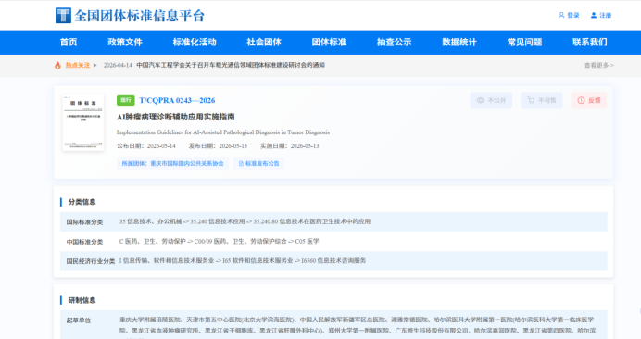Click the C05 医学 classification value
This screenshot has height=339, width=641.
(x=307, y=241)
